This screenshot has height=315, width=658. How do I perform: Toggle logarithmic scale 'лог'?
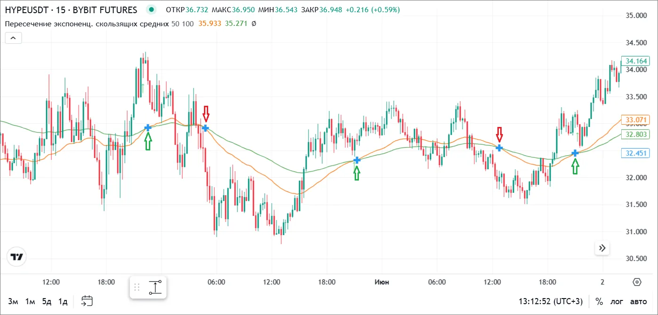click(617, 301)
